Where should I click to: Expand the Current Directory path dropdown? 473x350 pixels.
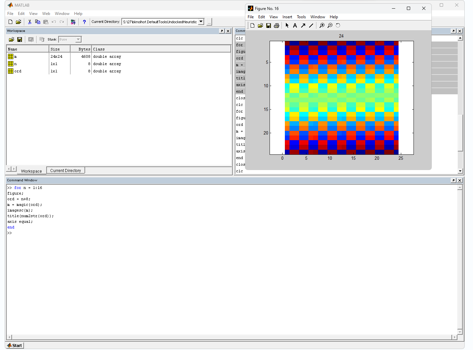[201, 22]
